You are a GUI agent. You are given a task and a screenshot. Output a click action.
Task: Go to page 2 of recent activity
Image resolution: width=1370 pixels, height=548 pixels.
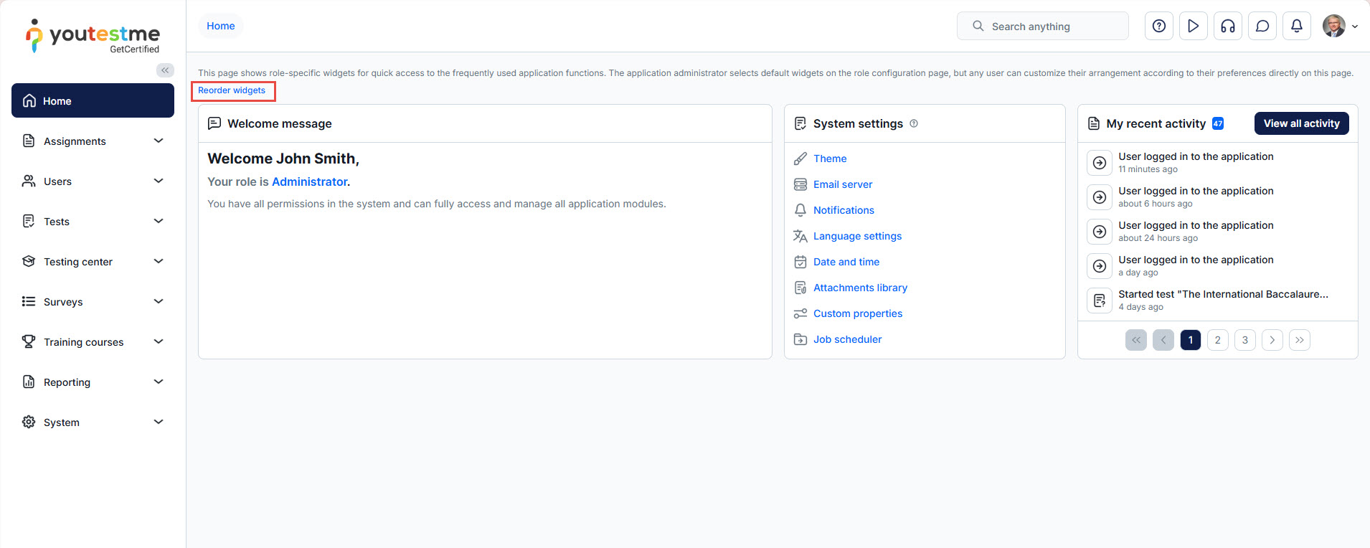point(1217,340)
